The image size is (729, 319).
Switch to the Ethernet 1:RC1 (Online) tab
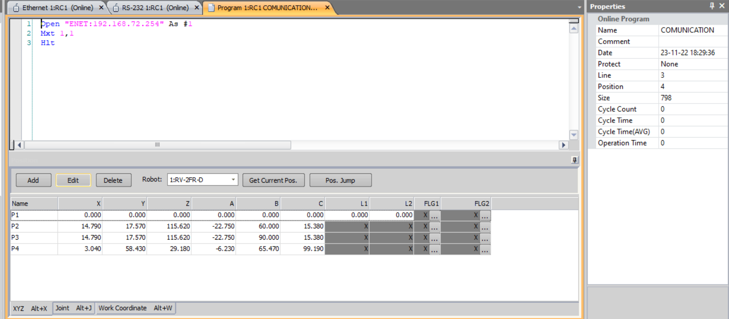click(57, 8)
